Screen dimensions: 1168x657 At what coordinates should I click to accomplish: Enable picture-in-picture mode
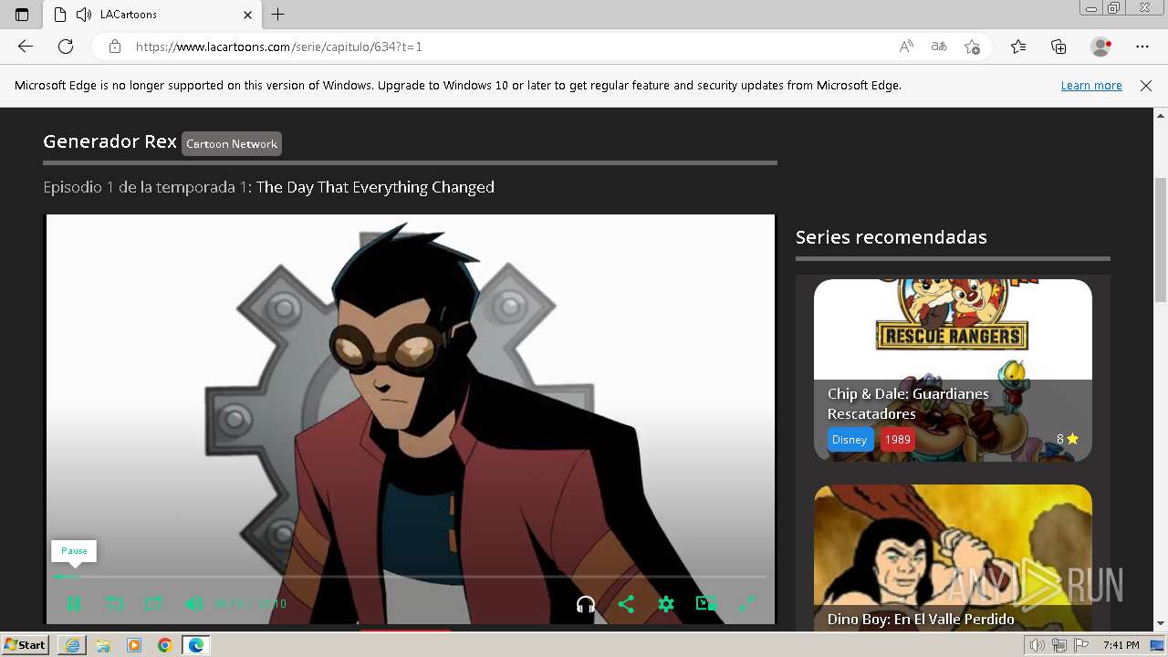tap(706, 603)
